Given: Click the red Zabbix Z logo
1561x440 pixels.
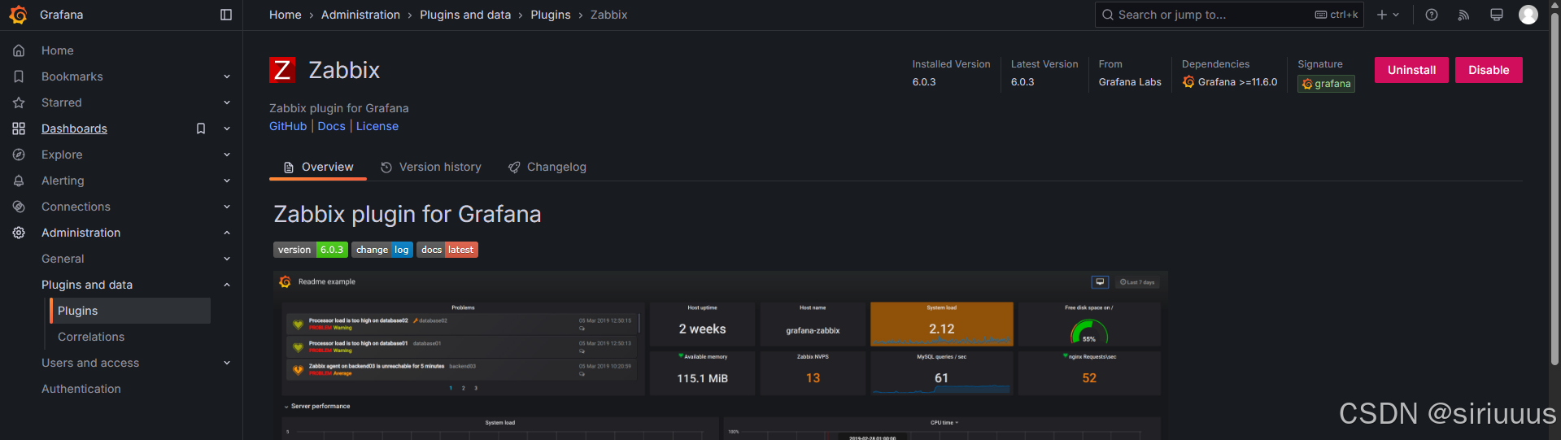Looking at the screenshot, I should 282,70.
